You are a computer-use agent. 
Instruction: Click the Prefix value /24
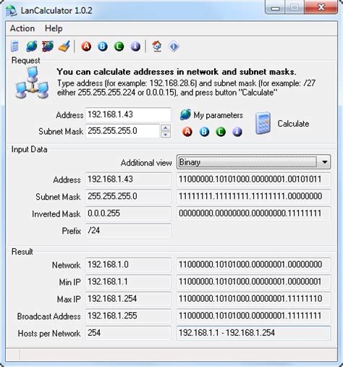[128, 230]
